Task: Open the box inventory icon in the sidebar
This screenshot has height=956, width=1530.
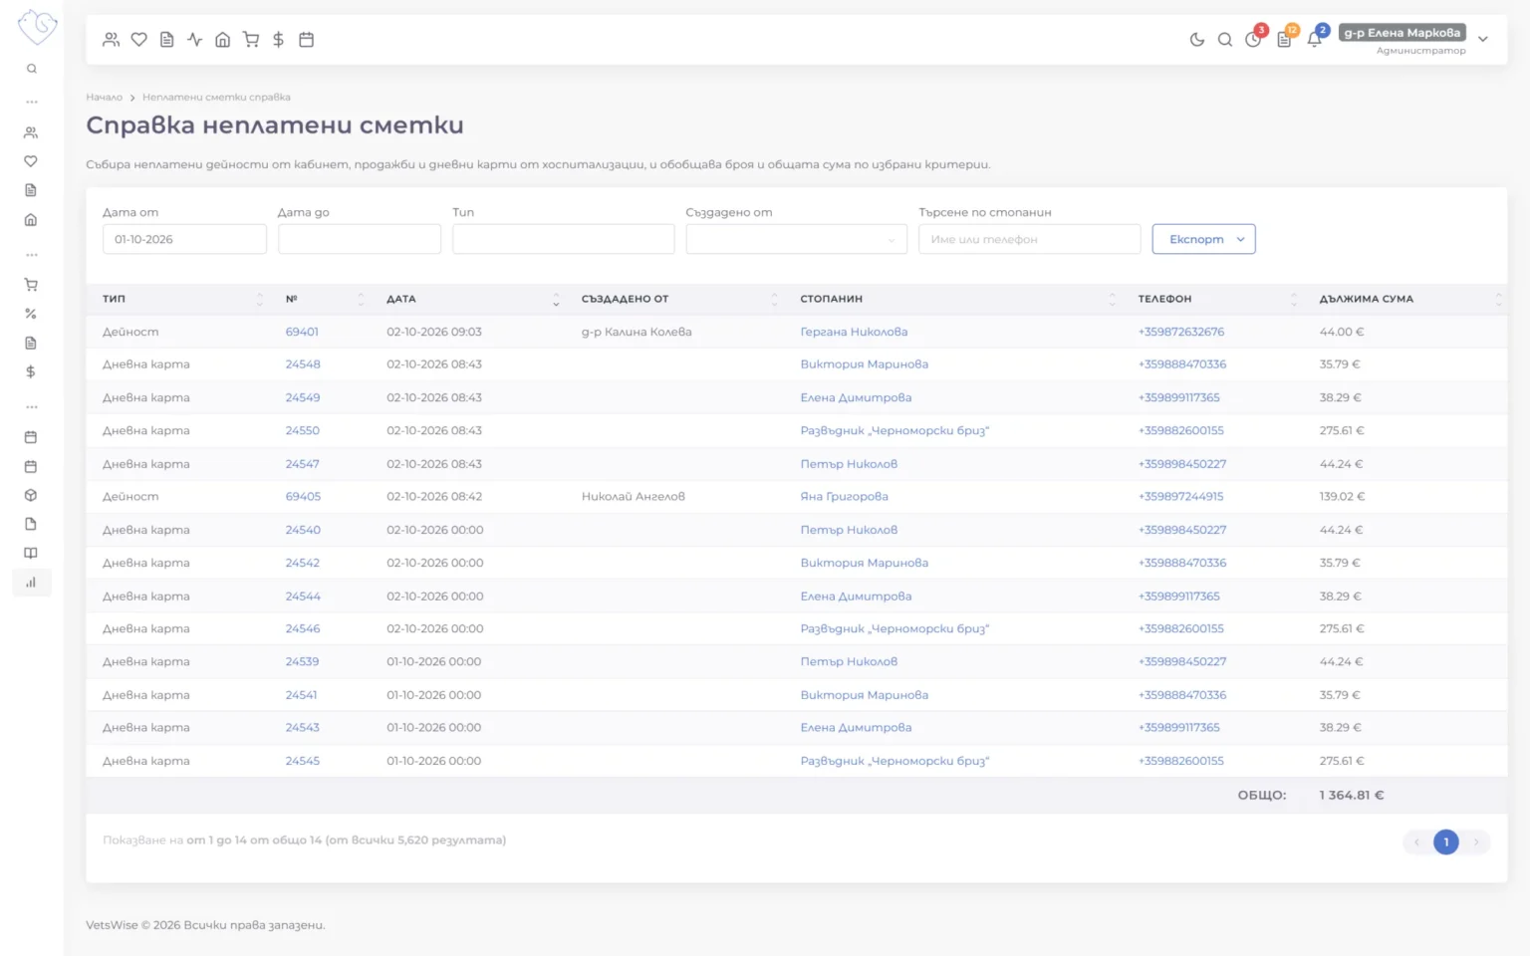Action: [x=31, y=495]
